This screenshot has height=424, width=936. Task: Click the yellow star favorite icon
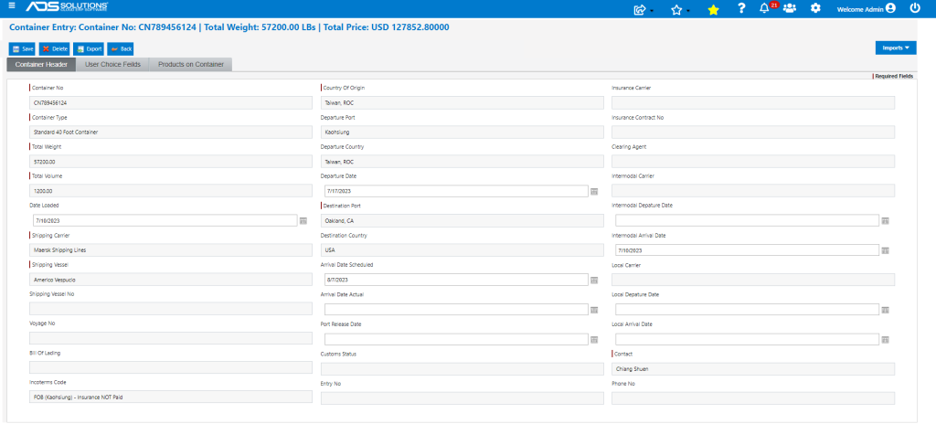click(713, 9)
